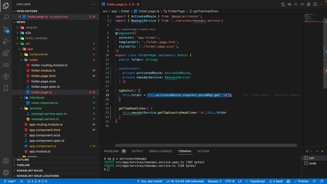Click LF end of line selector
The width and height of the screenshot is (327, 184).
point(240,181)
